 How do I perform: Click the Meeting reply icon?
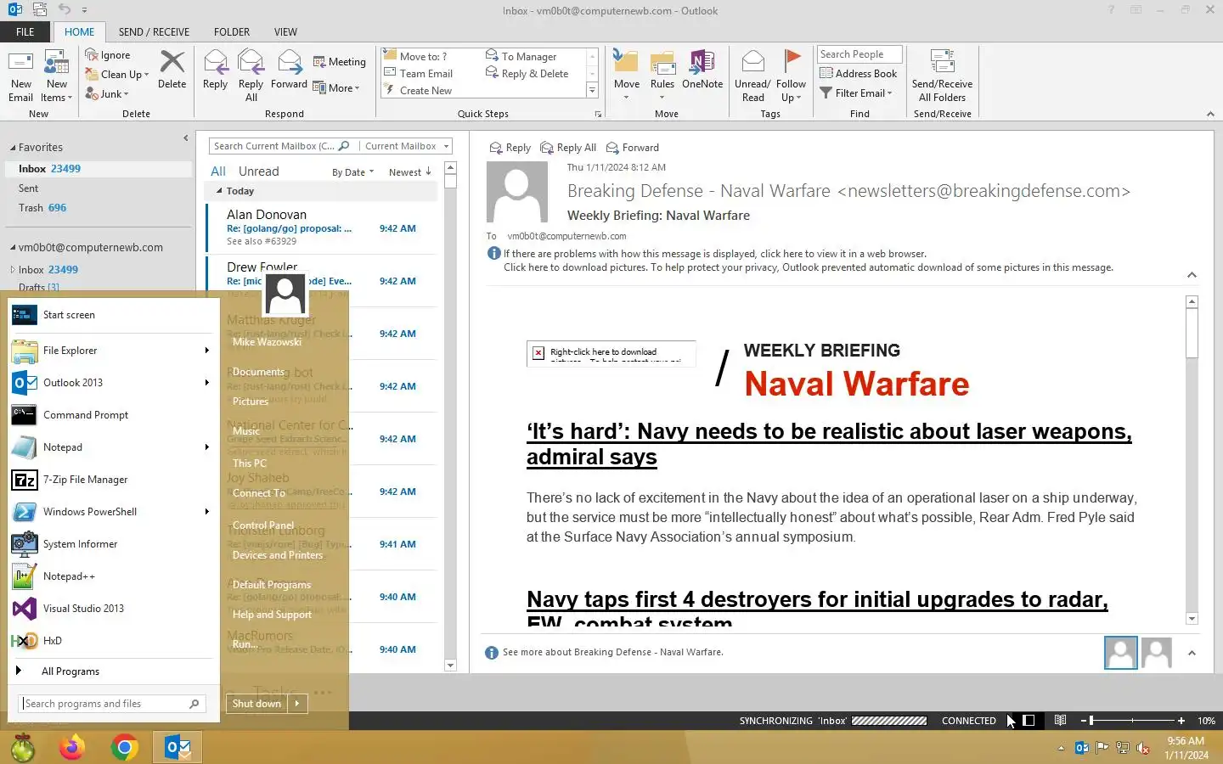319,62
